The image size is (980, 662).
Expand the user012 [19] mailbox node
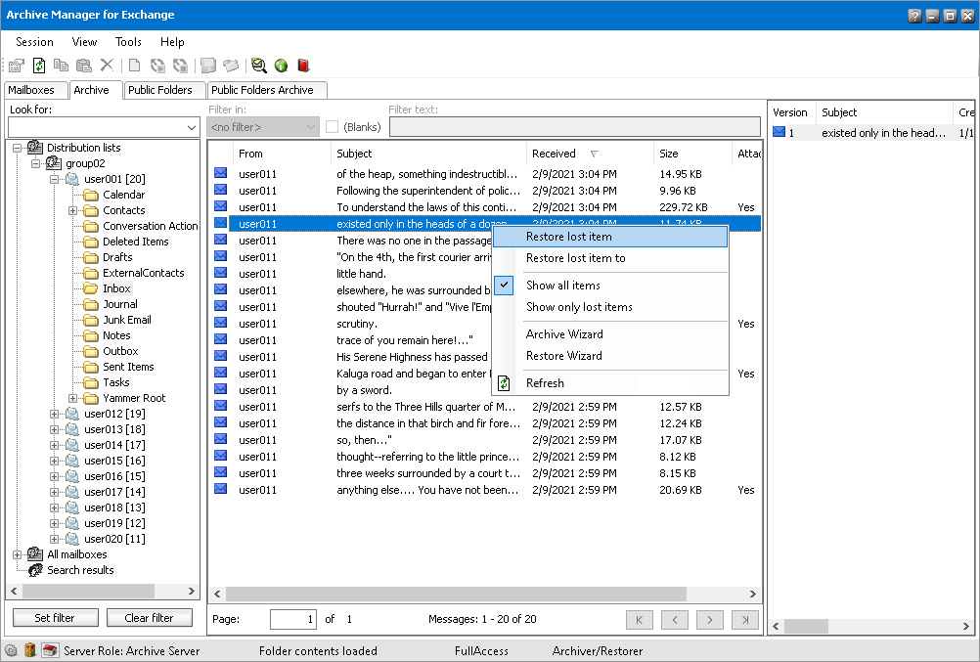(54, 414)
